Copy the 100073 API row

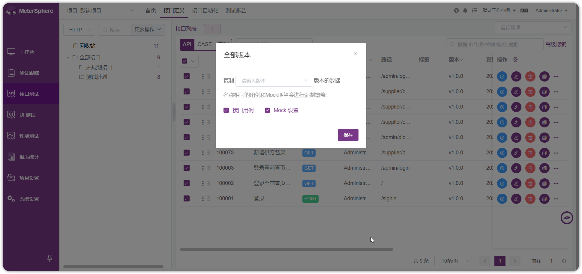(x=544, y=153)
